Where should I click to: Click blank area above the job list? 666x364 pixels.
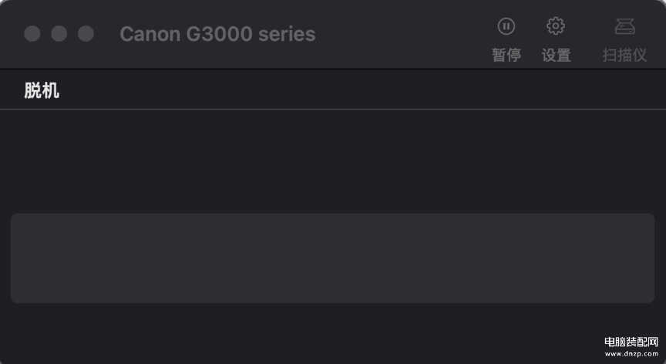pos(332,160)
